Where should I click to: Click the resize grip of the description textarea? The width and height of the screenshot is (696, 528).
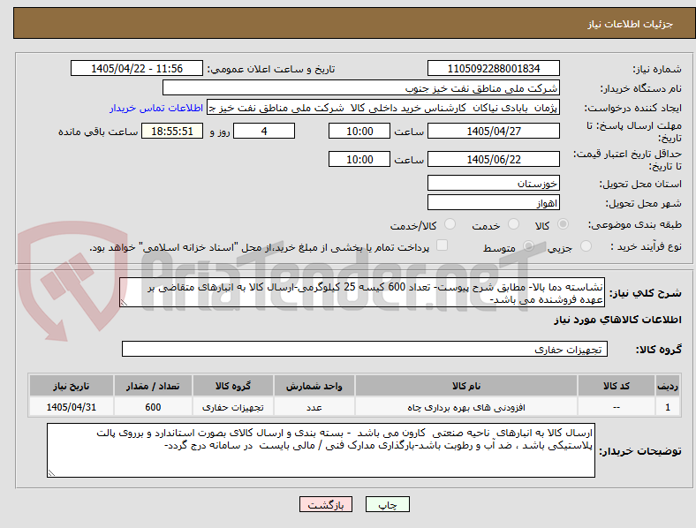[x=124, y=302]
